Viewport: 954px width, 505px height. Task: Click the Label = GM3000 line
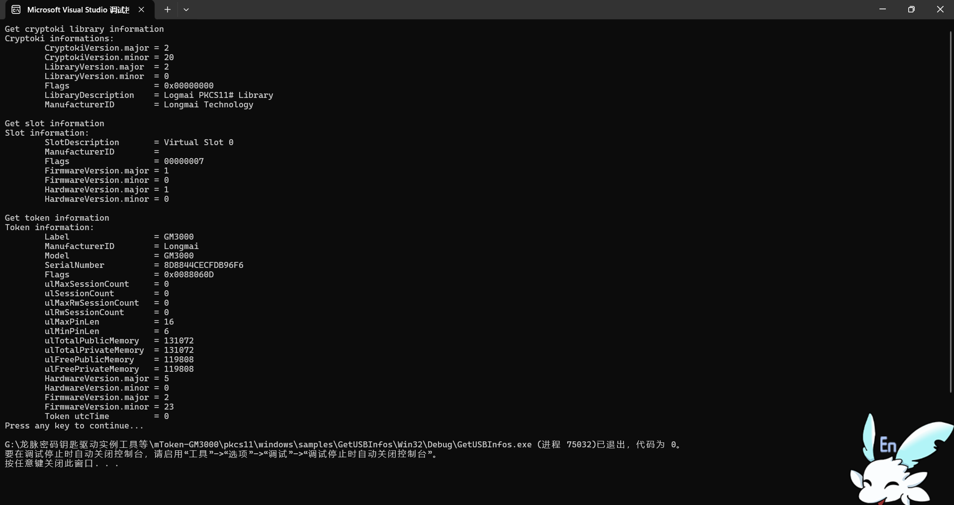tap(119, 237)
